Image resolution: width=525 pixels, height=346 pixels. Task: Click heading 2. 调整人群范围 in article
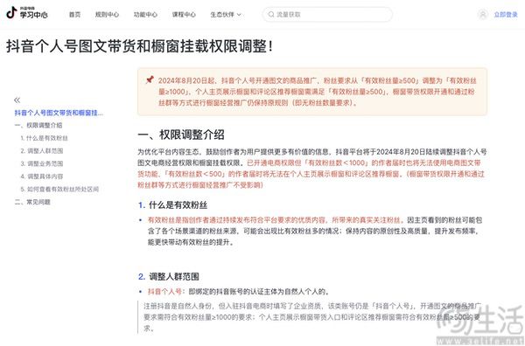point(169,276)
